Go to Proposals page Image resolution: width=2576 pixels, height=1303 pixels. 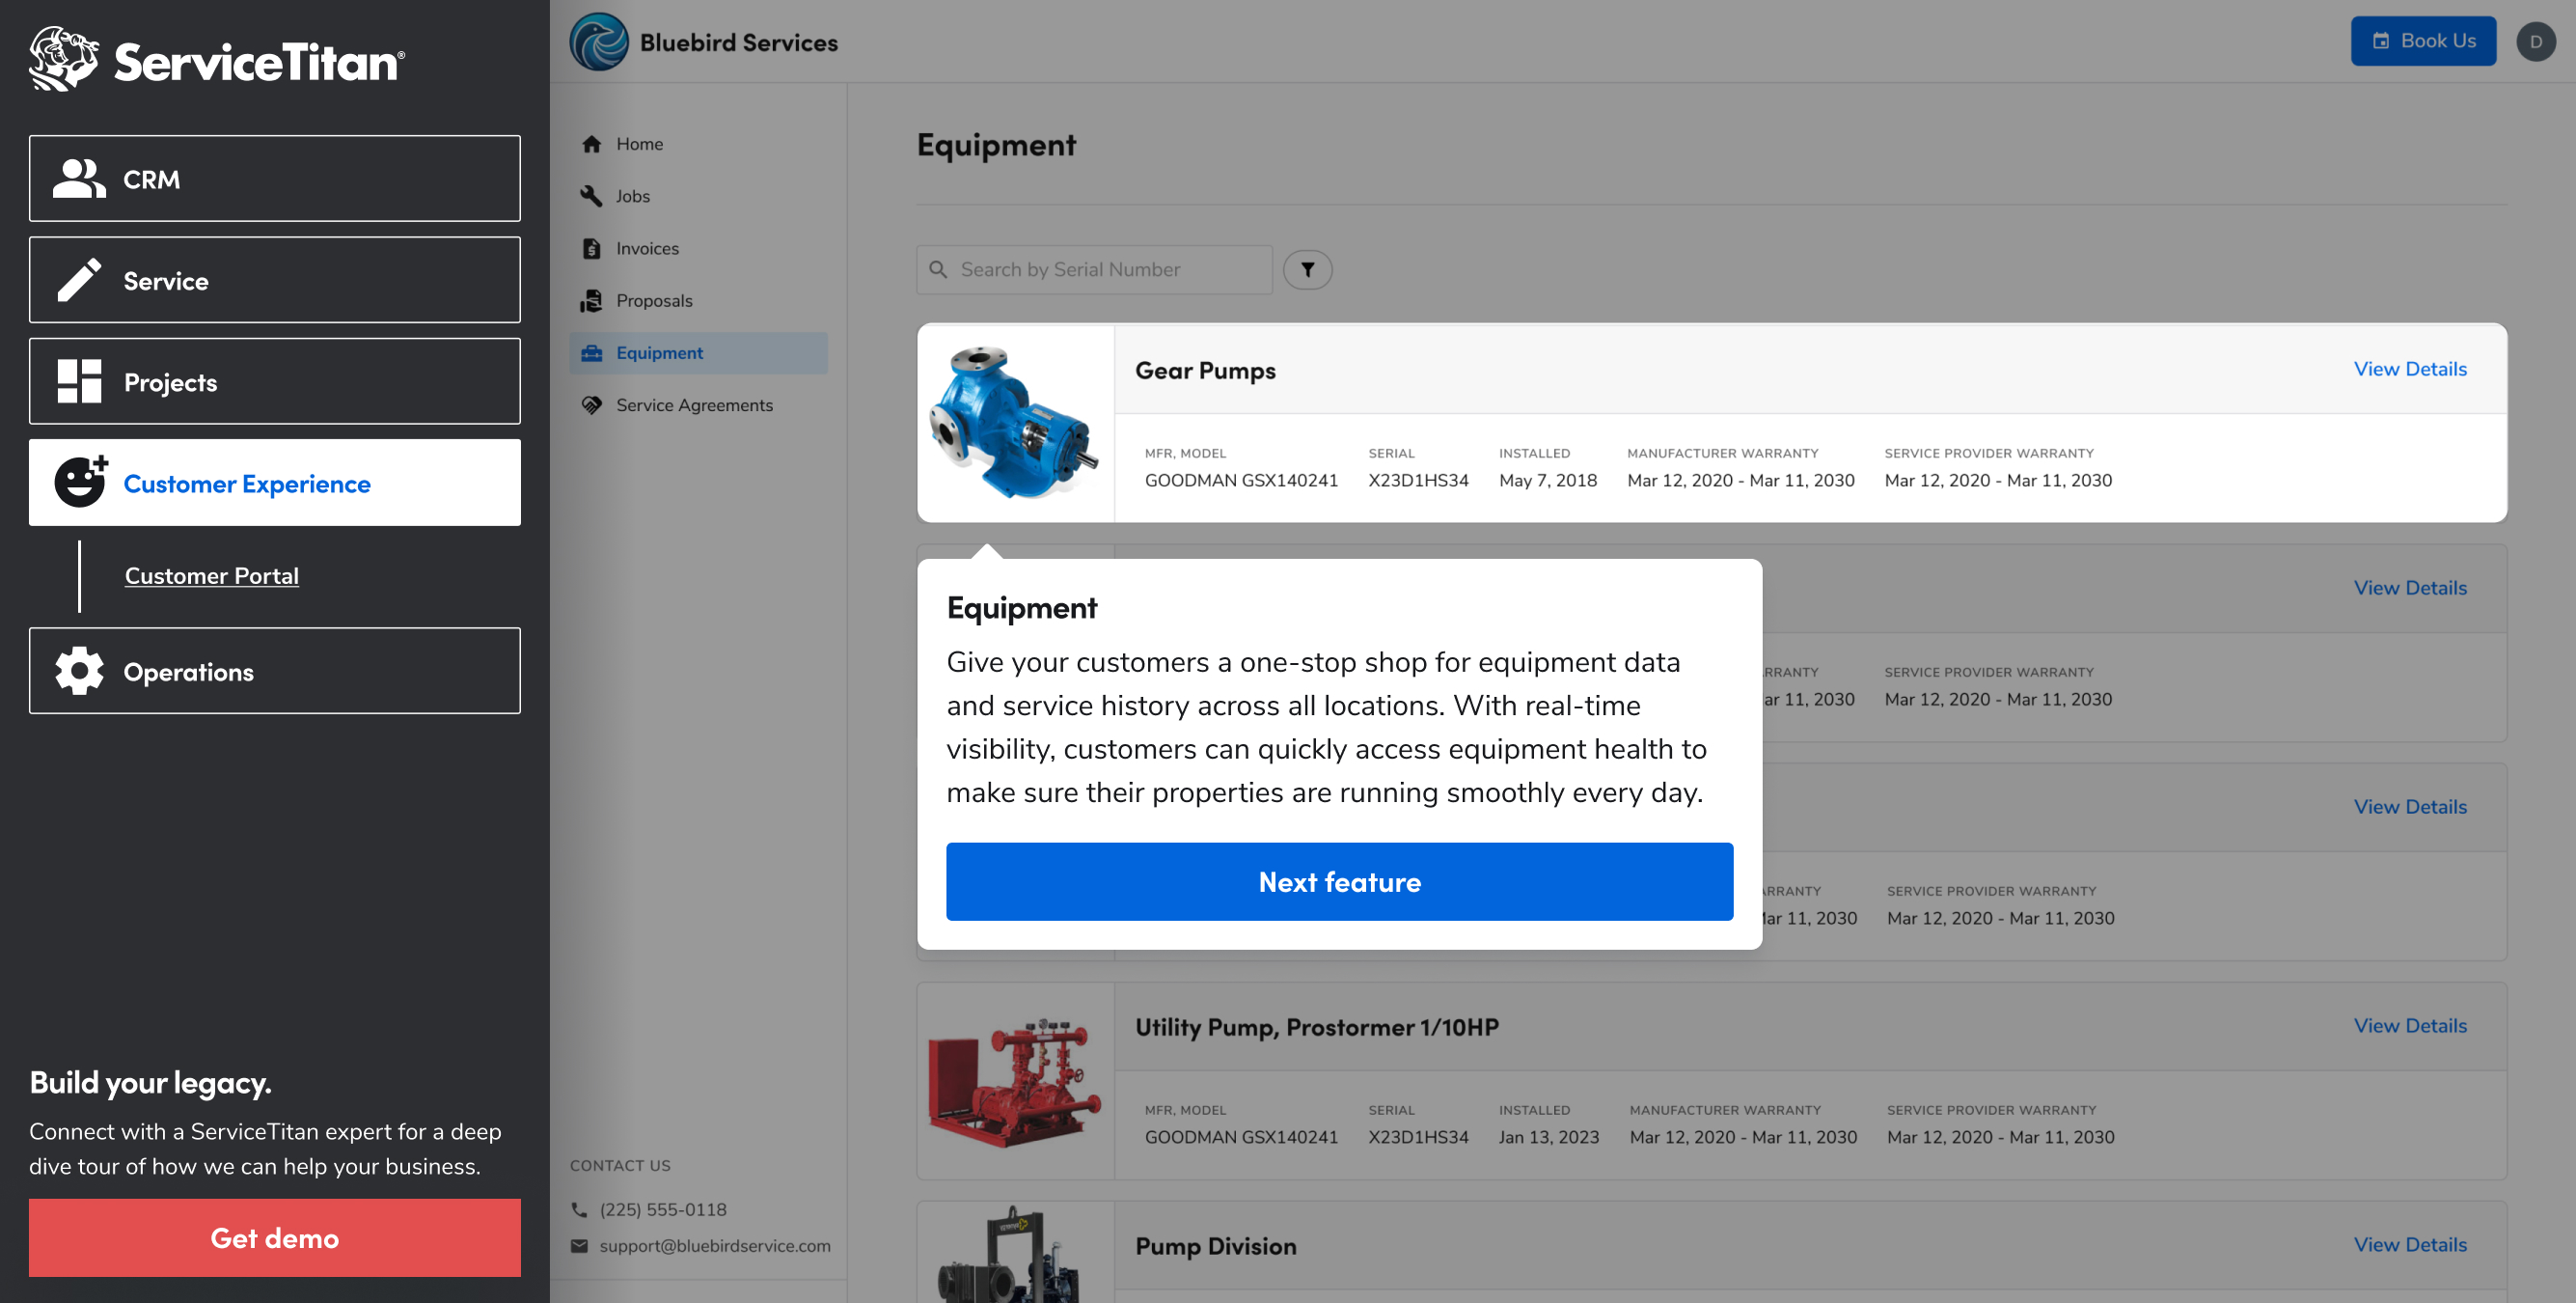tap(654, 300)
